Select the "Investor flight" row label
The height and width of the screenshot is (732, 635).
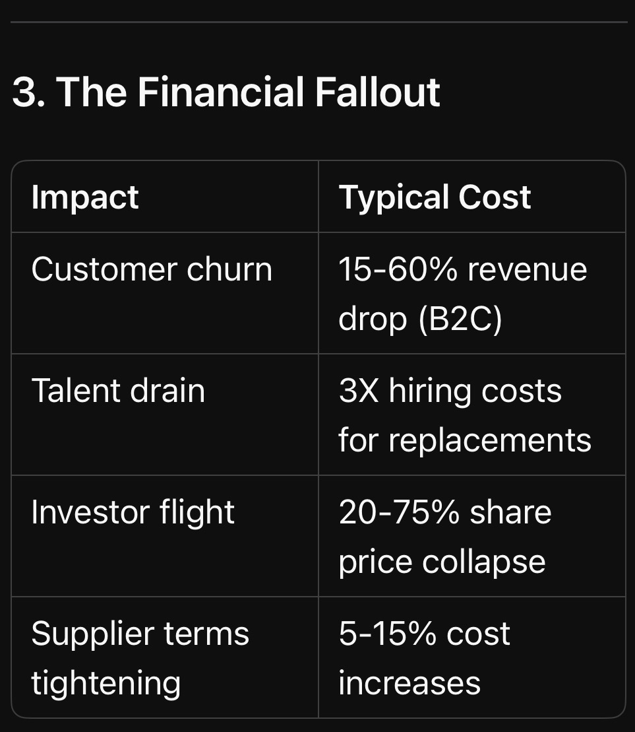(133, 512)
